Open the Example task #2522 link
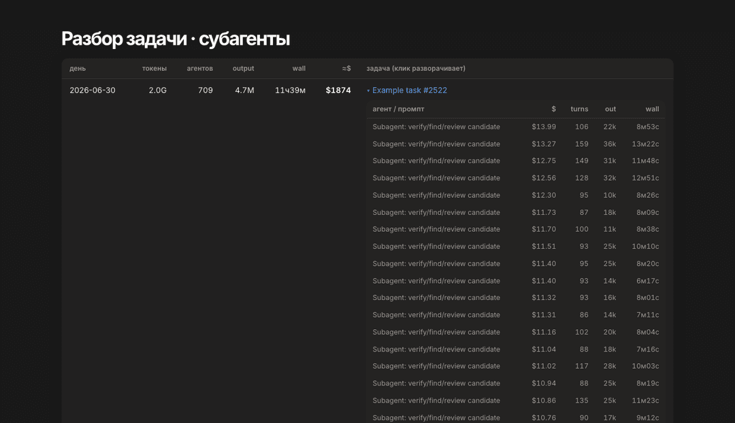 (410, 90)
